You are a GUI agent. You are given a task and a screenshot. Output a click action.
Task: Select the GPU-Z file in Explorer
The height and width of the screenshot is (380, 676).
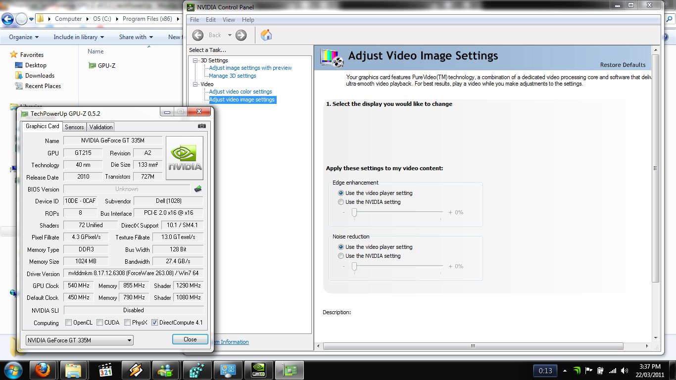[102, 65]
